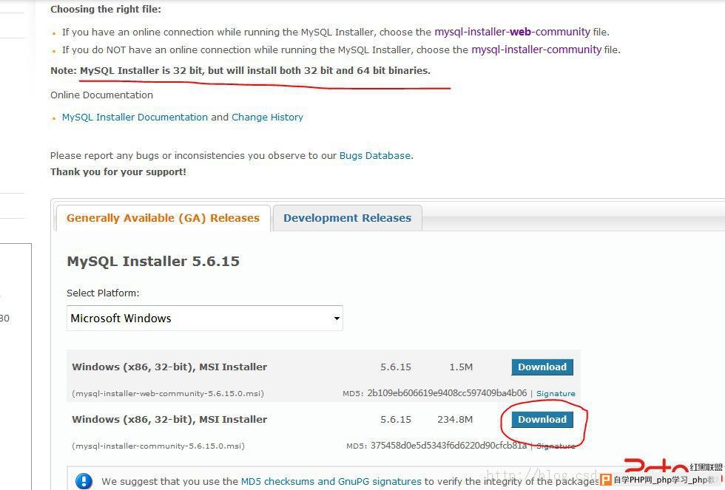725x490 pixels.
Task: Click the MD5 hash starting with 2b109eb6
Action: (447, 393)
